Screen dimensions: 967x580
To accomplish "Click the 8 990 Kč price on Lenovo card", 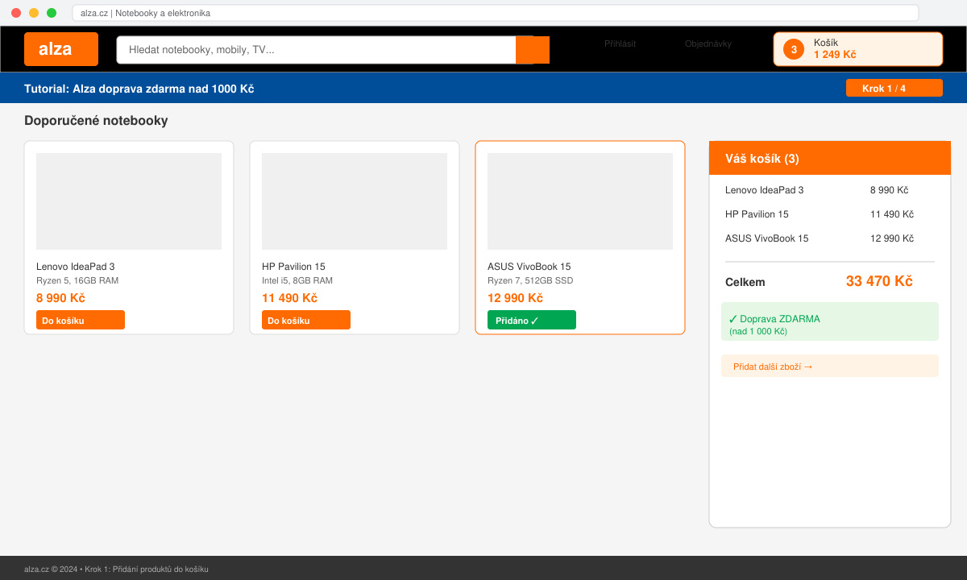I will click(x=60, y=298).
